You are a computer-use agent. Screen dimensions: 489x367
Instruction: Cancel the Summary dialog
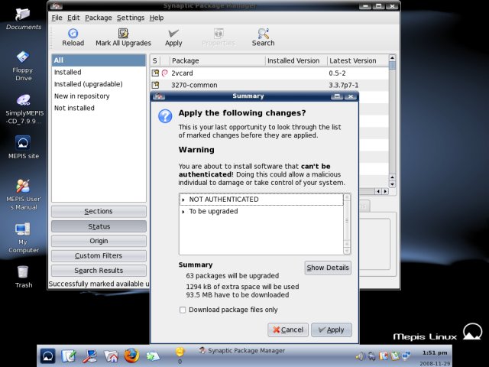(287, 330)
